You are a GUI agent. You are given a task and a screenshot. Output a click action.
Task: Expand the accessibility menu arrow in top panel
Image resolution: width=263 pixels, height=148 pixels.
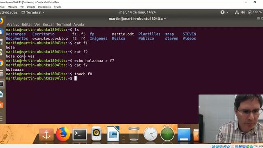coord(228,12)
